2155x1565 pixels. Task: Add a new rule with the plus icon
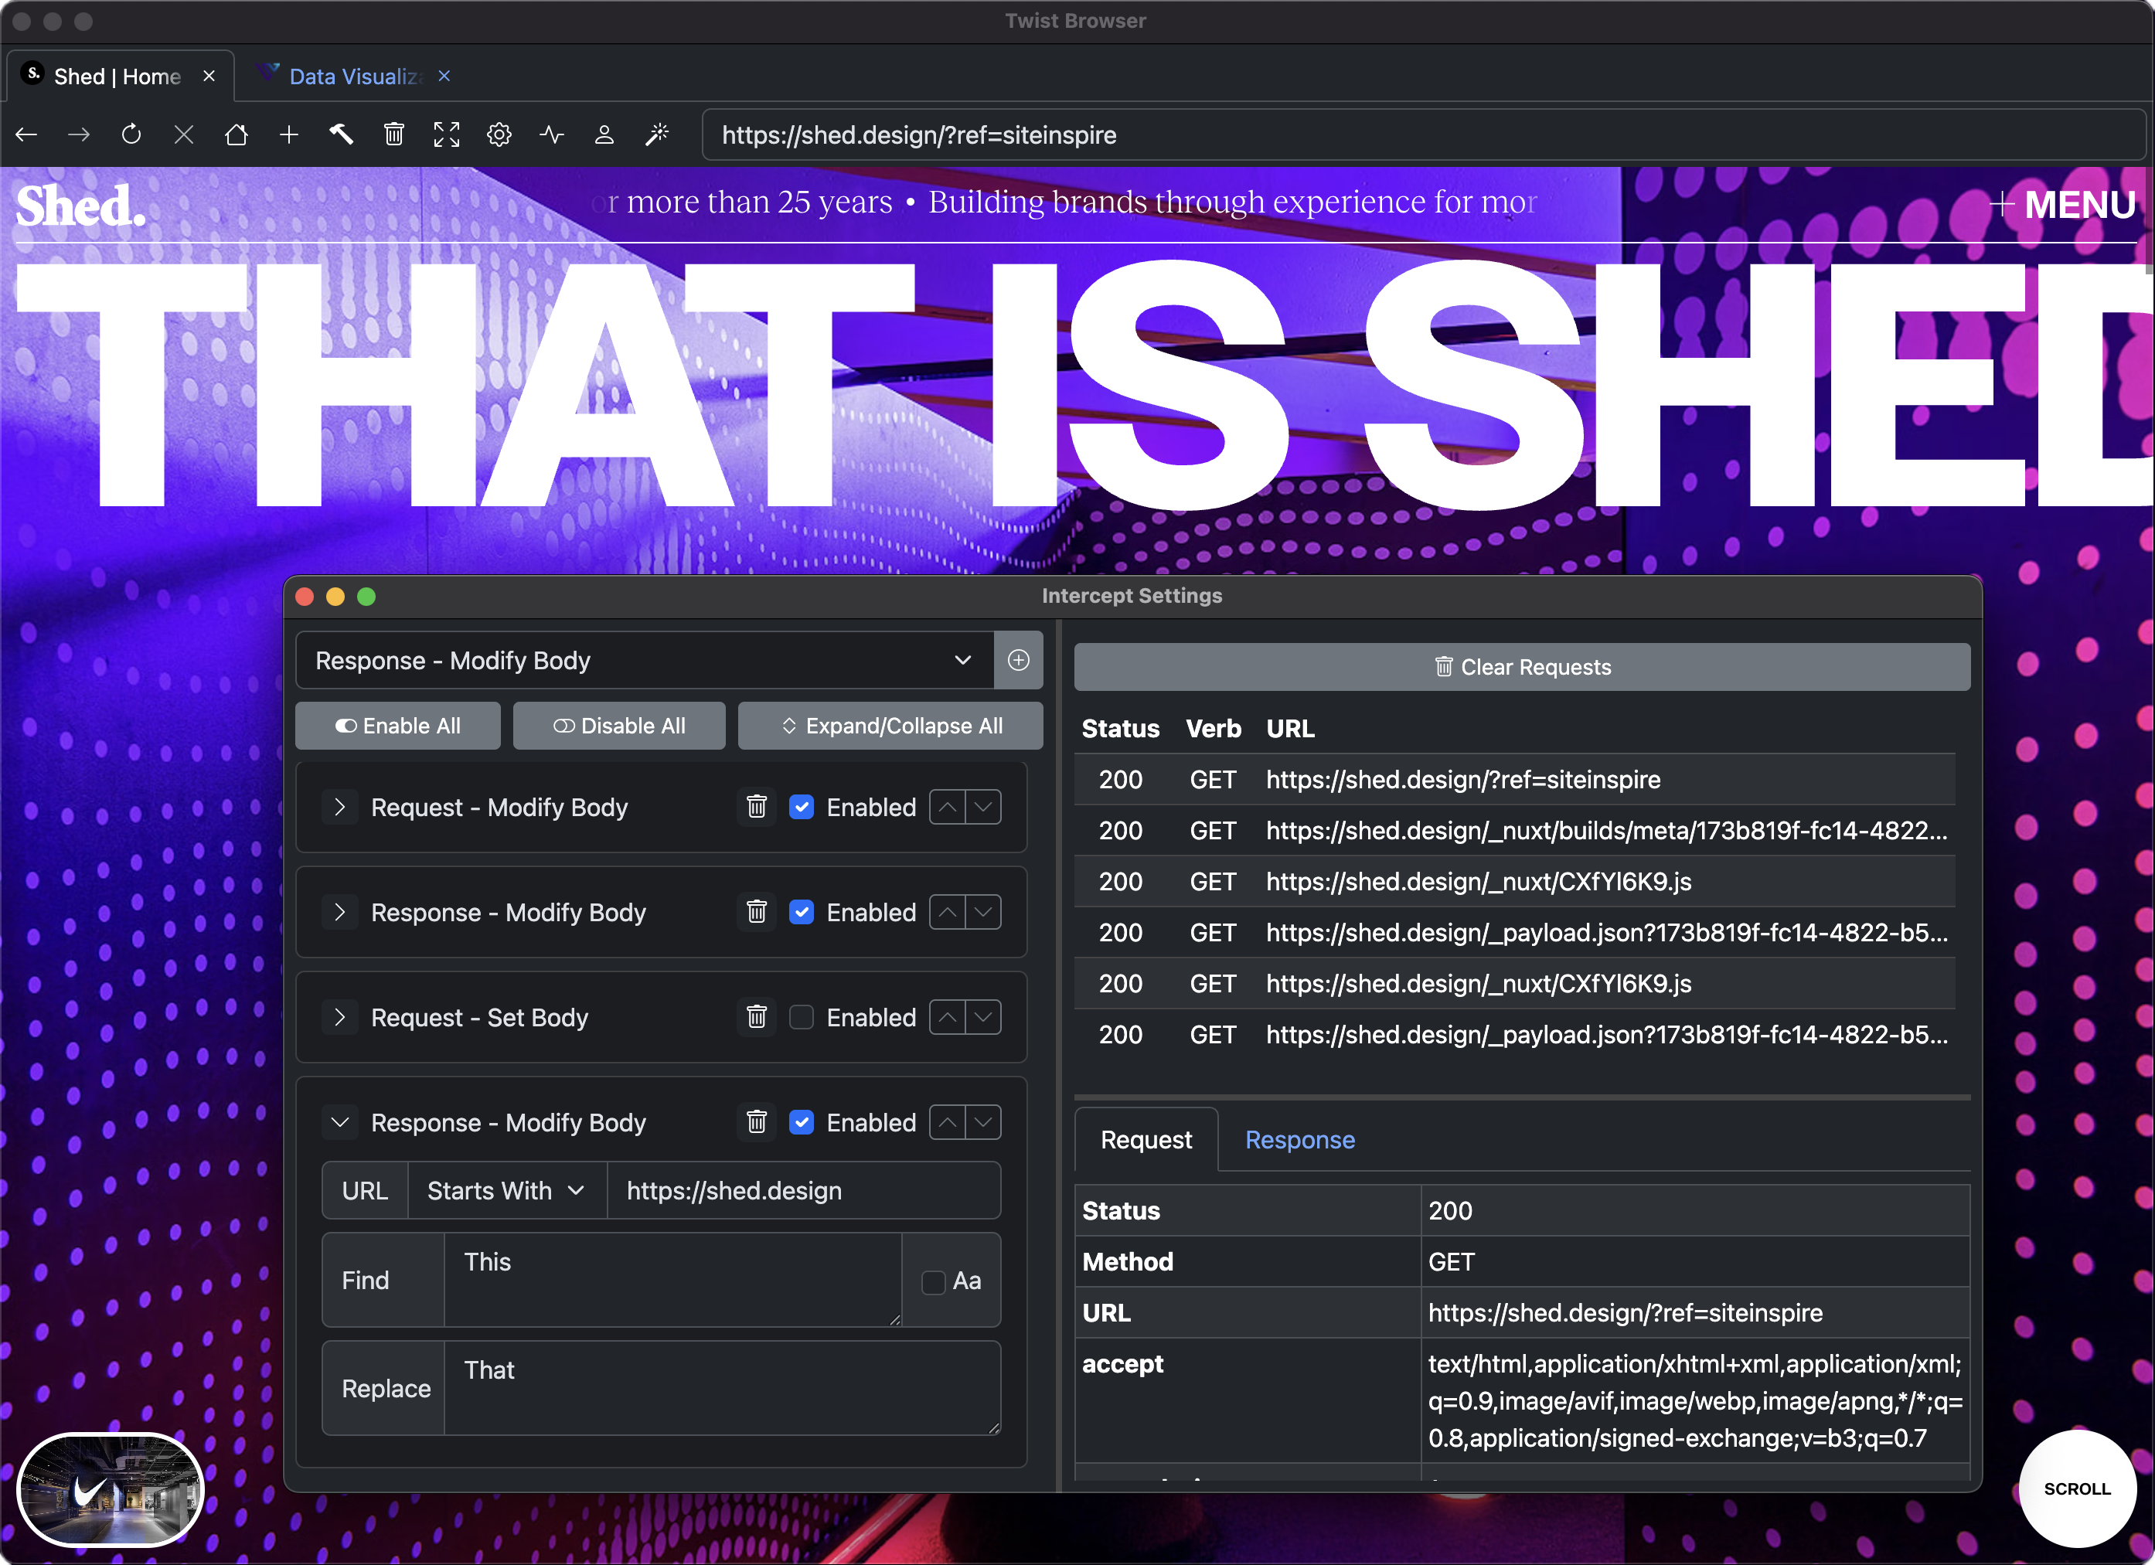tap(1019, 659)
